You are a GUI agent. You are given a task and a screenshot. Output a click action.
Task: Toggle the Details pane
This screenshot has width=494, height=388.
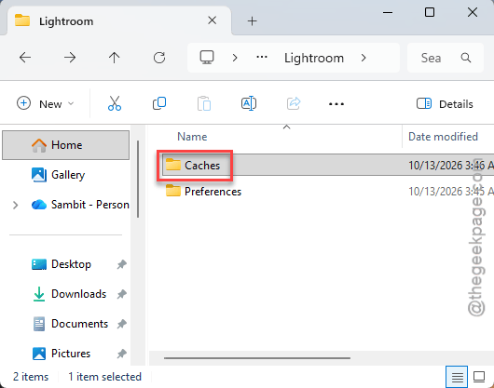445,104
